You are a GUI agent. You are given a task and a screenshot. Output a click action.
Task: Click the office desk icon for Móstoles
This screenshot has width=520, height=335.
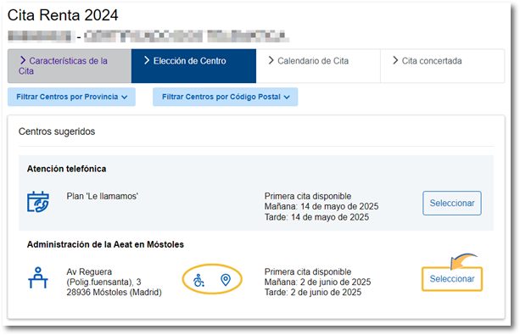[38, 277]
